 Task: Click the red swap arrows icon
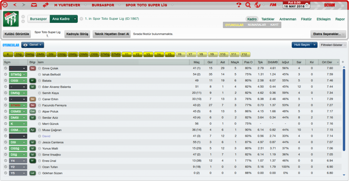coord(46,5)
